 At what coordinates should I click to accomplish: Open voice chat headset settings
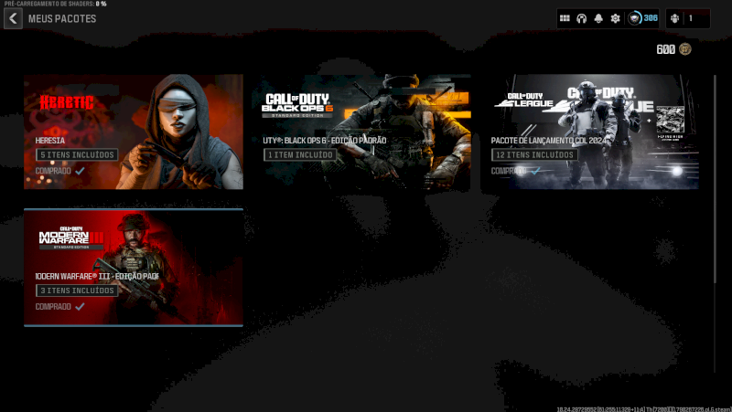(582, 18)
